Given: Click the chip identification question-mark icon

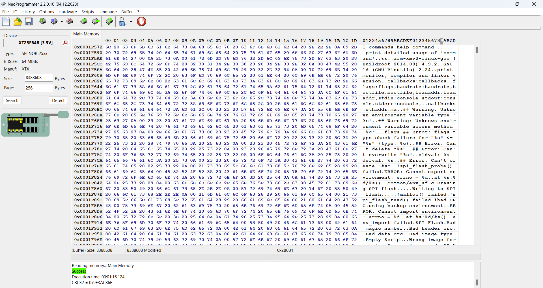Looking at the screenshot, I should coord(109,22).
